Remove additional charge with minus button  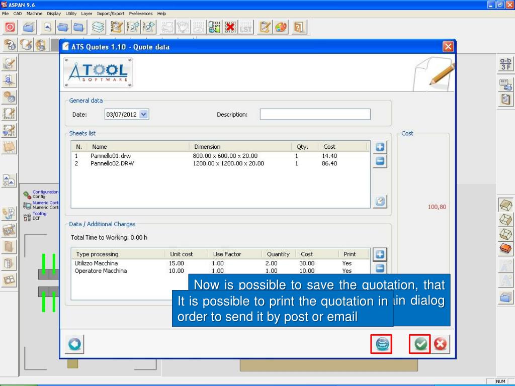pyautogui.click(x=380, y=268)
